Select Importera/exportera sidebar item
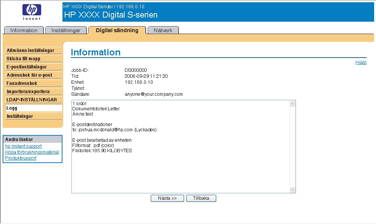 [x=34, y=92]
